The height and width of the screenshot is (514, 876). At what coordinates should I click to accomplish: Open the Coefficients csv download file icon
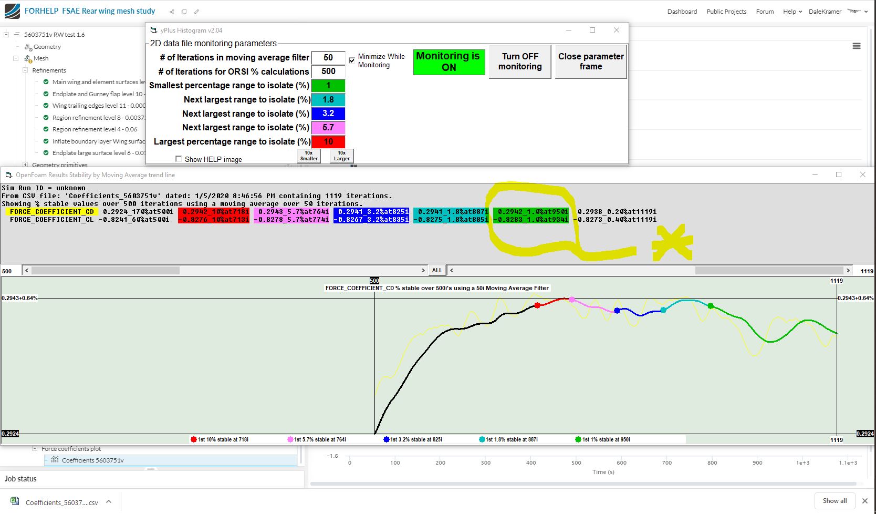15,502
